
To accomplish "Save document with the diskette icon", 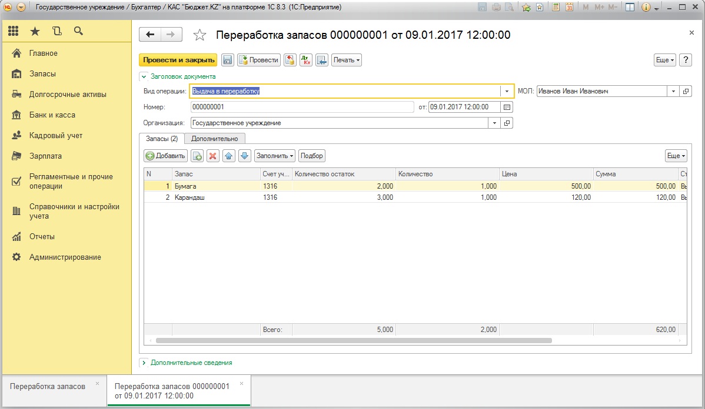I will (x=228, y=60).
